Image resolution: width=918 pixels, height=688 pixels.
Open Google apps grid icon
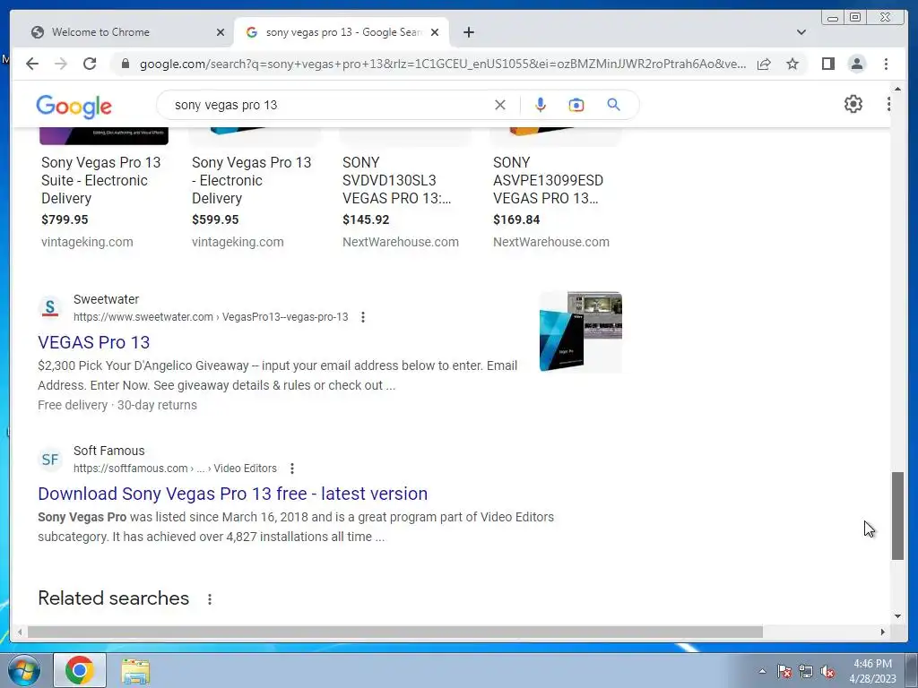tap(888, 104)
